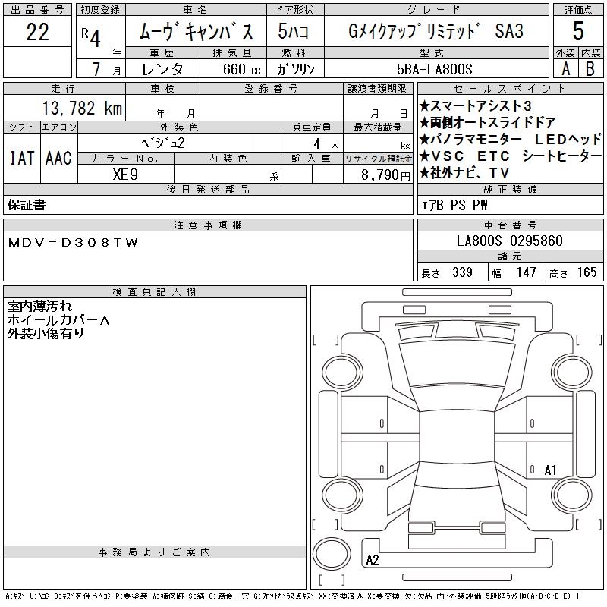Viewport: 607px width, 607px height.
Task: Select the color number XE9 cell
Action: pos(125,175)
